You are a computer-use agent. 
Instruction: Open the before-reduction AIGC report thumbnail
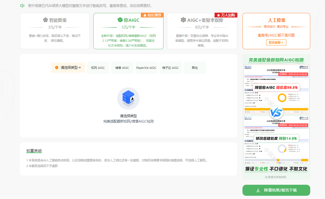276,89
